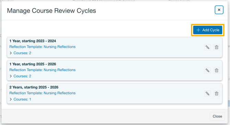The width and height of the screenshot is (230, 125).
Task: Edit the 1 Year 2023 - 2024 cycle
Action: [x=207, y=47]
